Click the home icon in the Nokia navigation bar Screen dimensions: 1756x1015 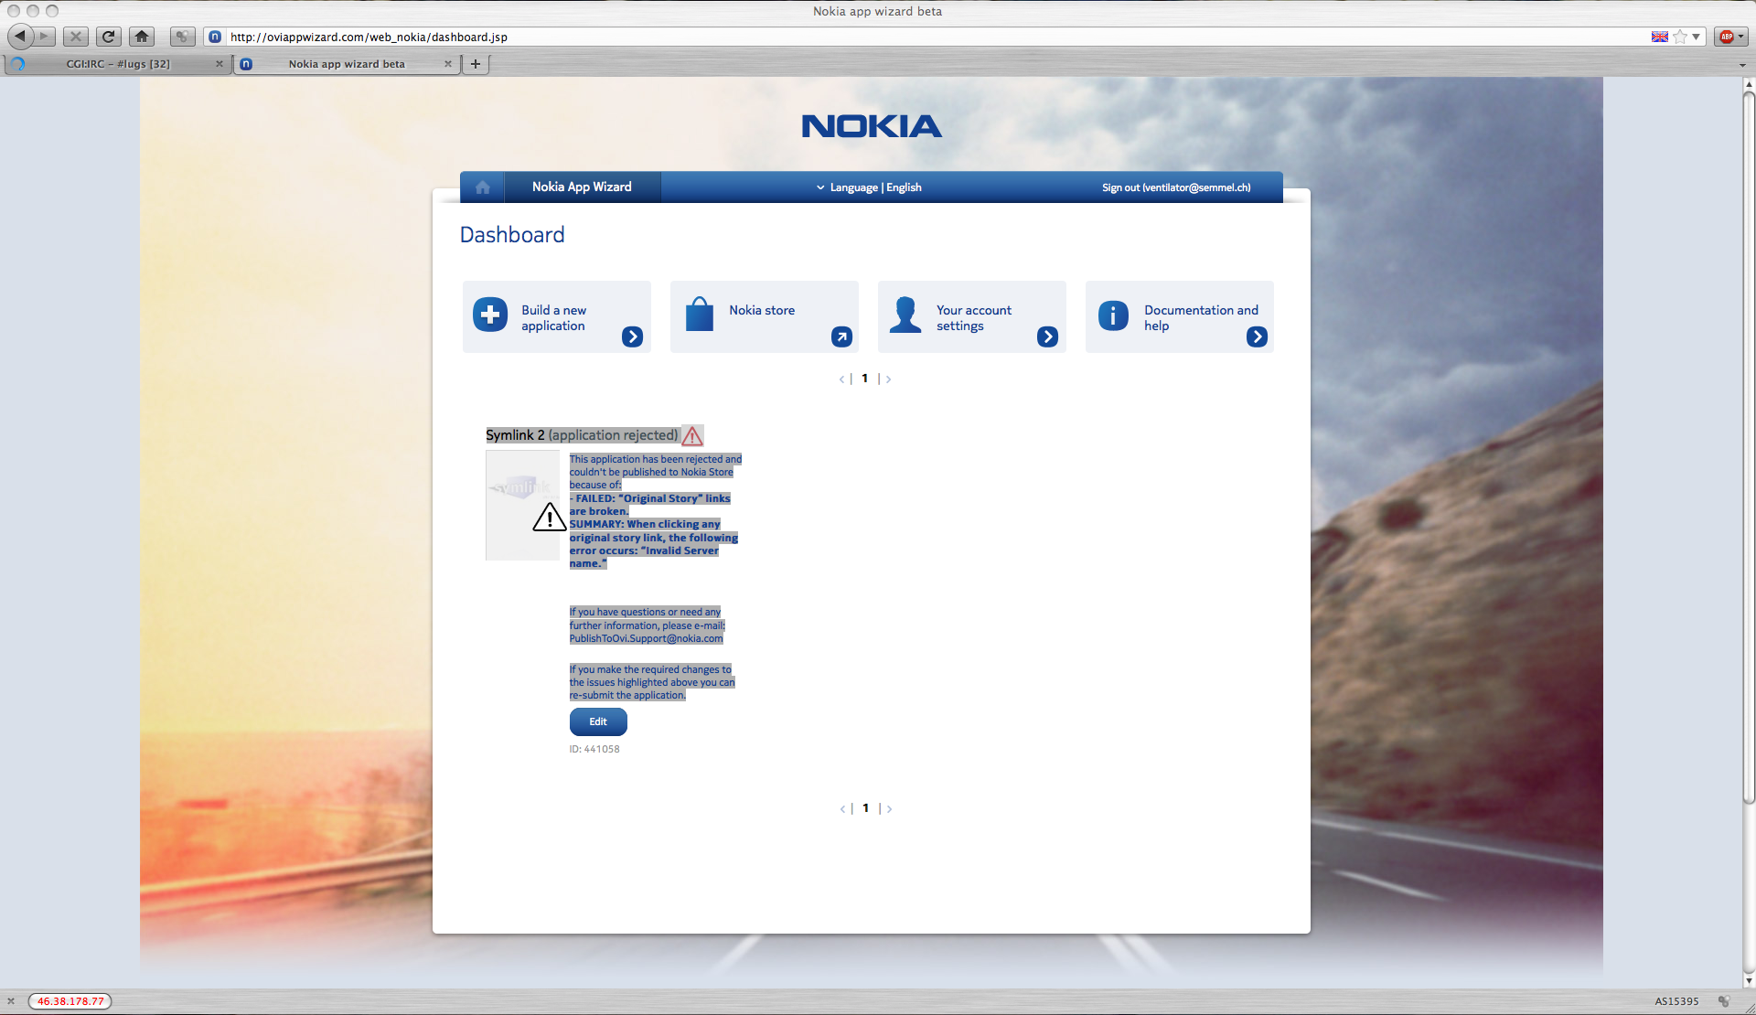pos(483,187)
